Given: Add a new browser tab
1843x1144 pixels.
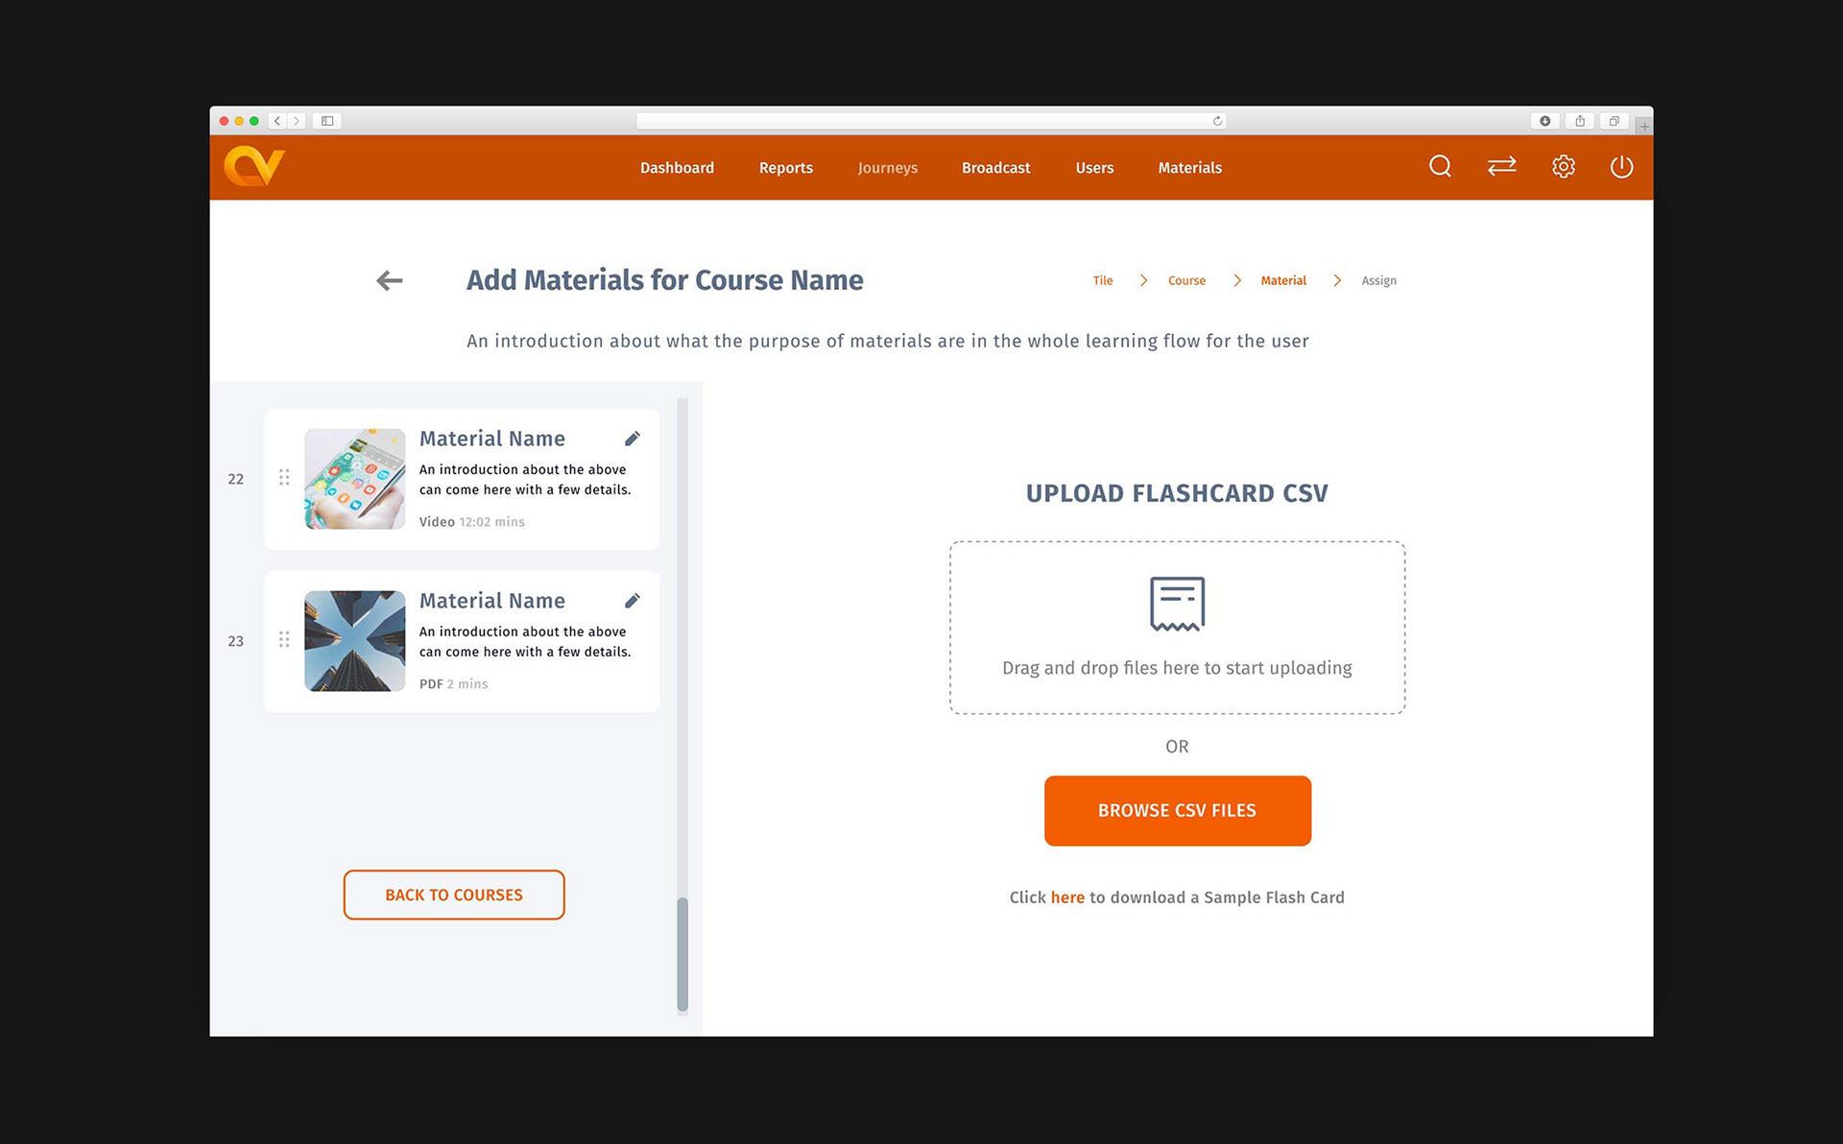Looking at the screenshot, I should coord(1644,126).
